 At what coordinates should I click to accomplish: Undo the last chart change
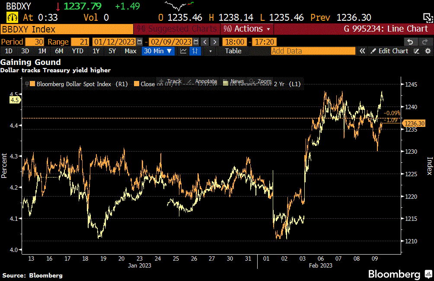(x=410, y=42)
